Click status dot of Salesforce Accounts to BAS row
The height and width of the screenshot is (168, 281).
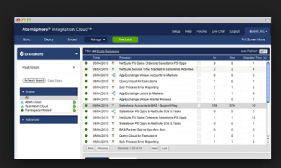[86, 105]
